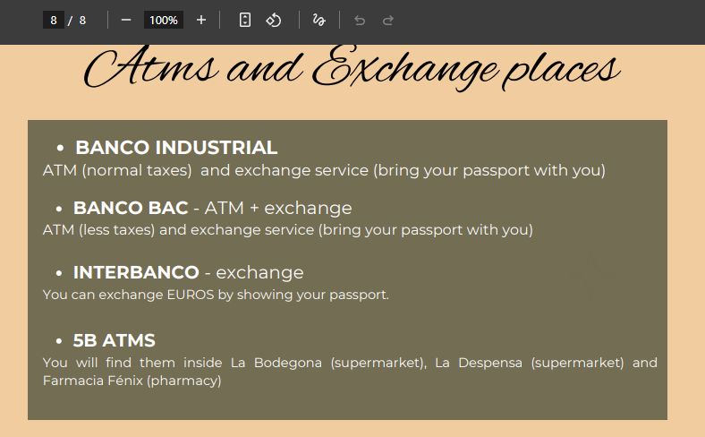705x437 pixels.
Task: Click the Farmacia Fénix pharmacy text
Action: click(x=132, y=381)
